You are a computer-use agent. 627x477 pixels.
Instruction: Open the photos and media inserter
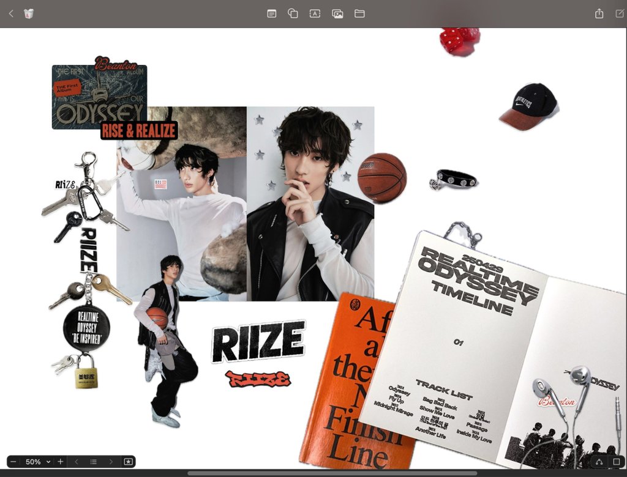[x=337, y=14]
